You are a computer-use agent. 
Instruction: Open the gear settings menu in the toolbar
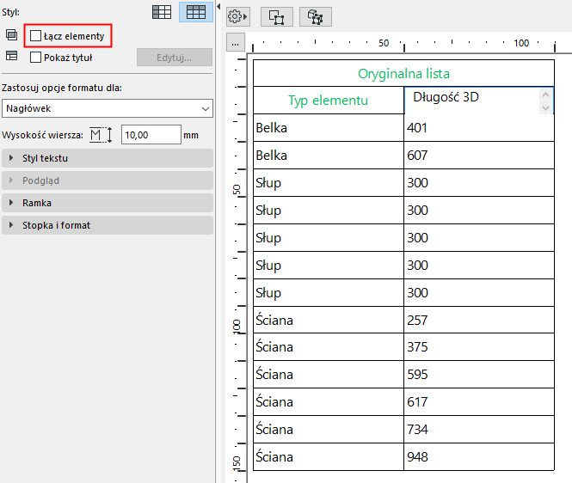coord(238,17)
